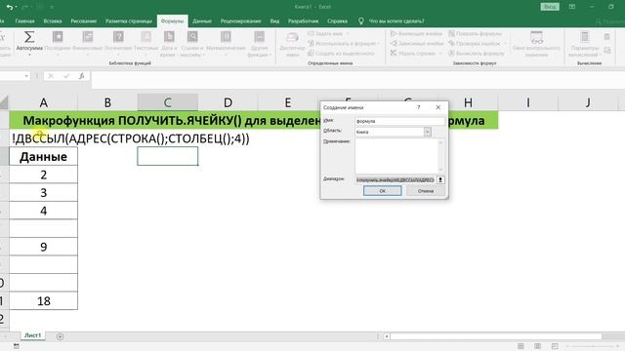Click the Calculate Sheet icon

pyautogui.click(x=607, y=51)
